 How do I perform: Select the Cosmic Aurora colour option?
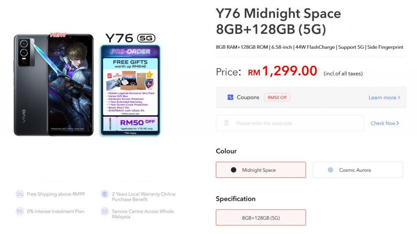pos(358,170)
